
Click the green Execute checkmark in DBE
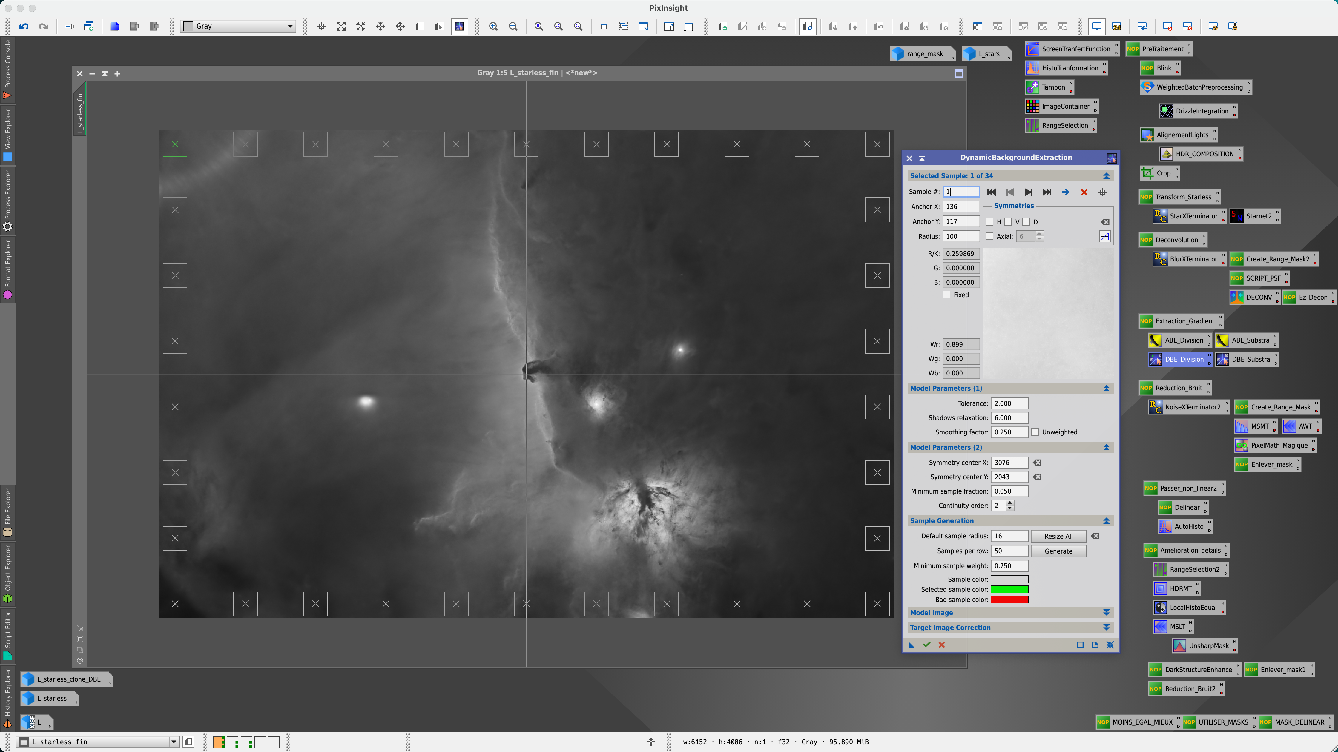coord(927,645)
